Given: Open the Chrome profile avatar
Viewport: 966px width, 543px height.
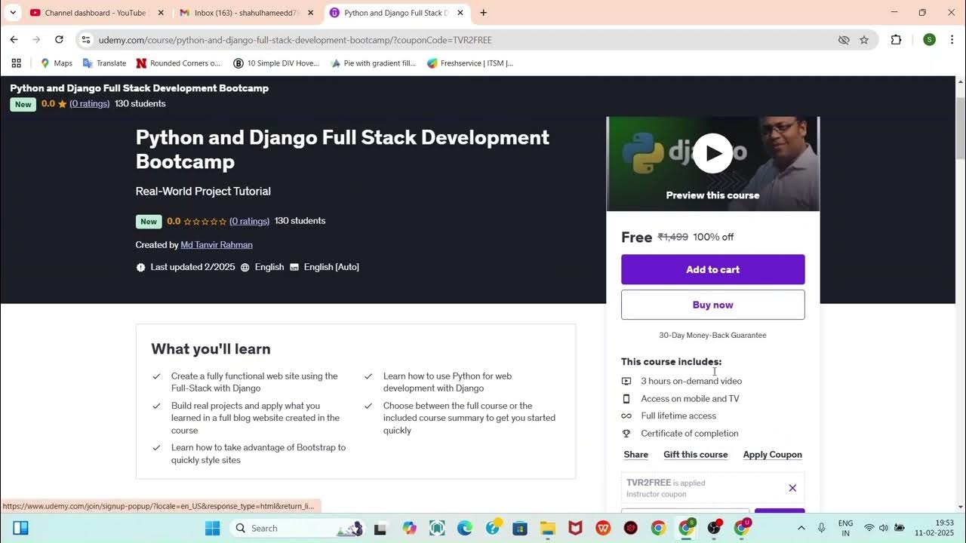Looking at the screenshot, I should (929, 40).
